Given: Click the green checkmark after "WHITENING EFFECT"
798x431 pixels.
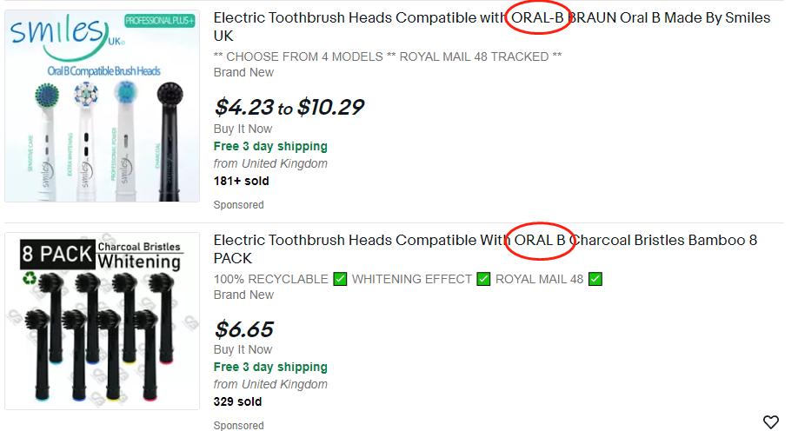Looking at the screenshot, I should [483, 279].
